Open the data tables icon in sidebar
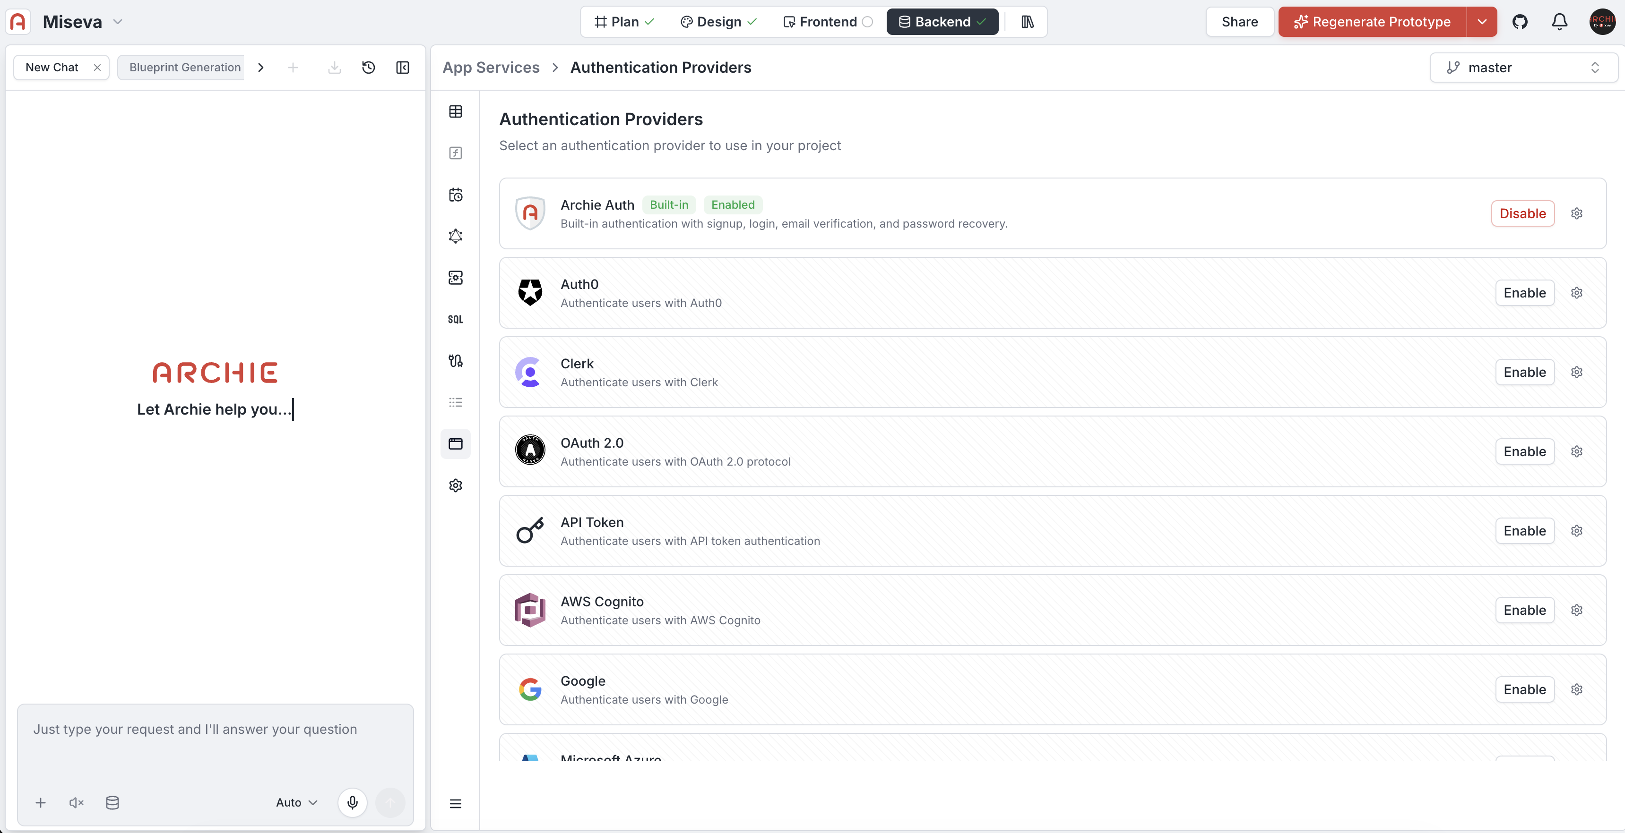The image size is (1625, 833). pos(456,111)
